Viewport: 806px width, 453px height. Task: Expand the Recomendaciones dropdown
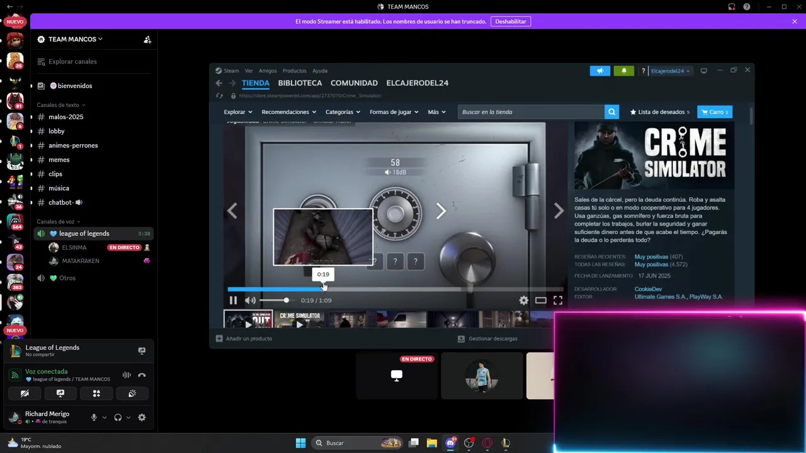pyautogui.click(x=288, y=112)
